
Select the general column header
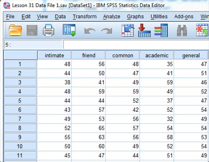click(191, 55)
